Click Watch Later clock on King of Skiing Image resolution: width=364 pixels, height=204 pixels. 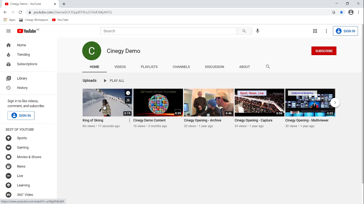128,93
